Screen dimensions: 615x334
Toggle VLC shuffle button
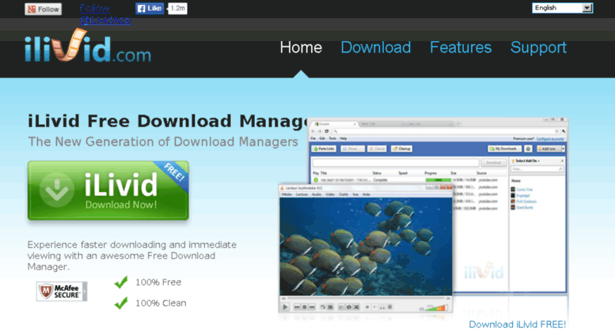356,307
